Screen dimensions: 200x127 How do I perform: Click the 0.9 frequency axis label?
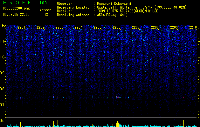point(3,73)
